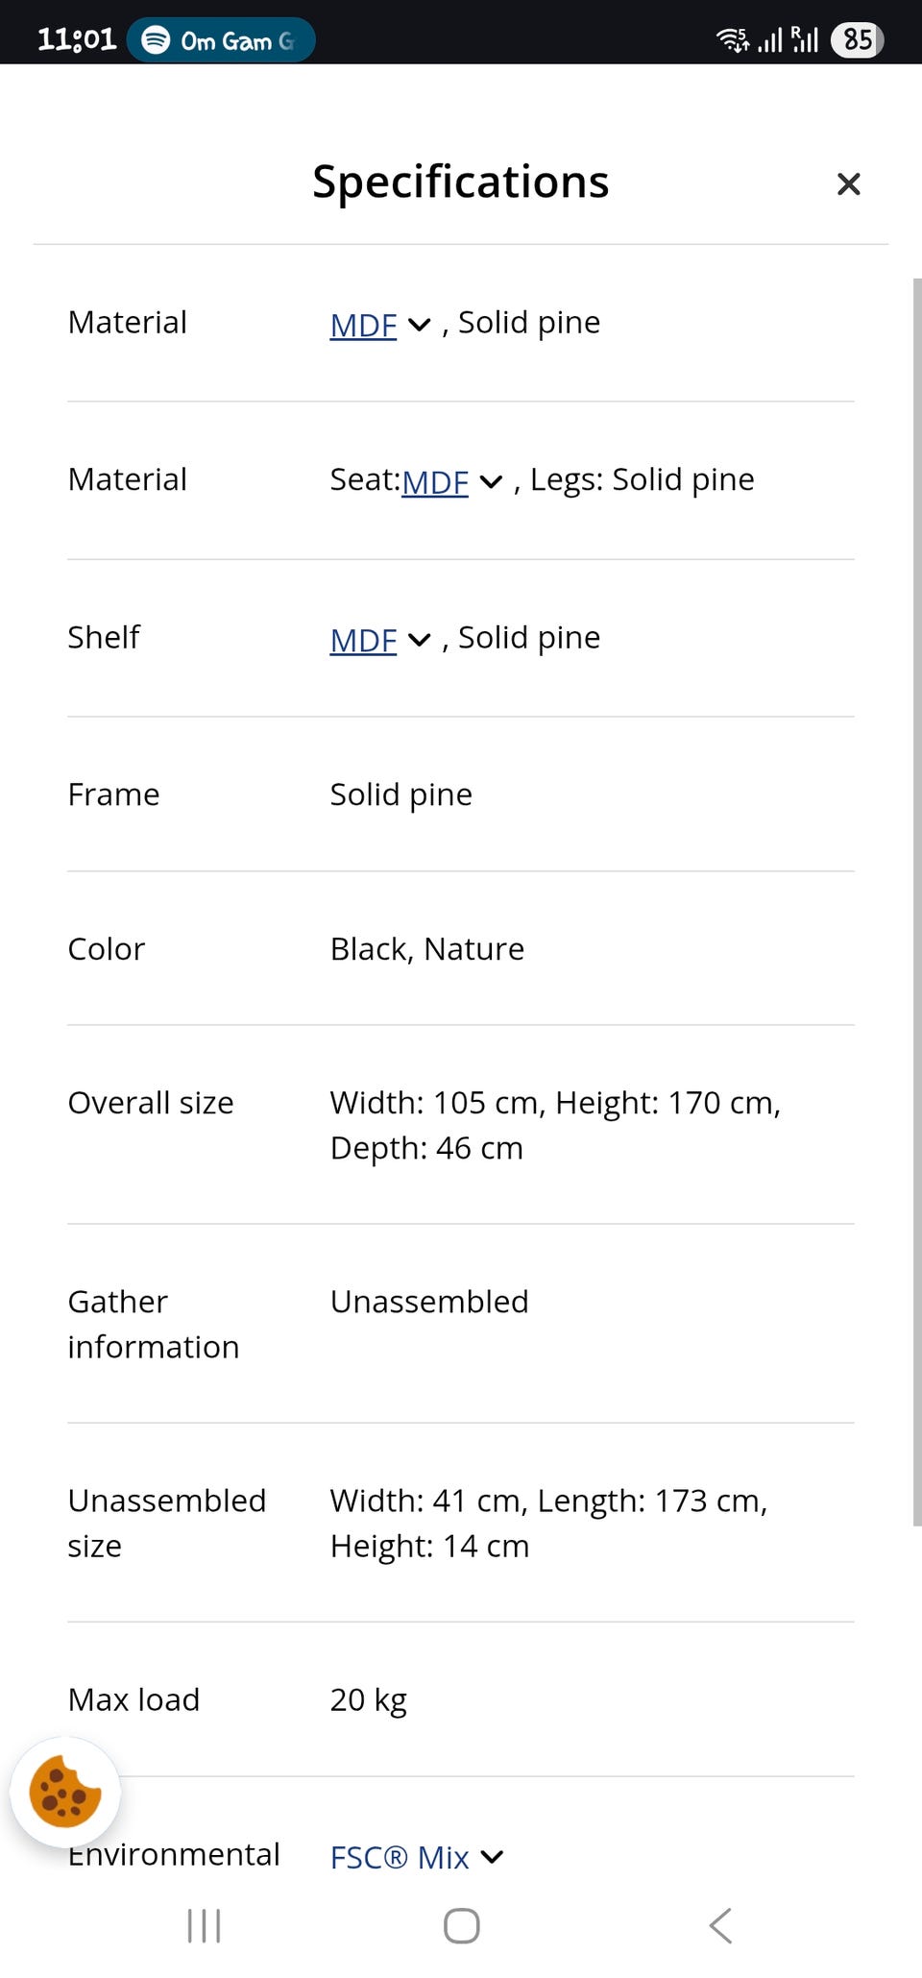Expand chevron next to Seat MDF
922x1978 pixels.
click(491, 482)
